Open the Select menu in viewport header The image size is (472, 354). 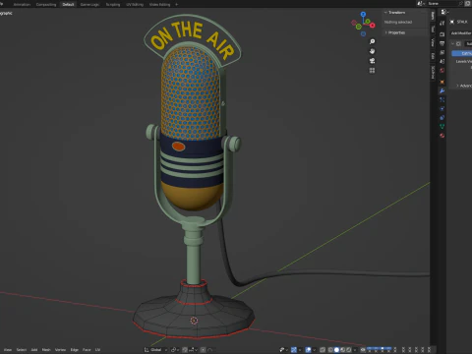click(x=22, y=350)
